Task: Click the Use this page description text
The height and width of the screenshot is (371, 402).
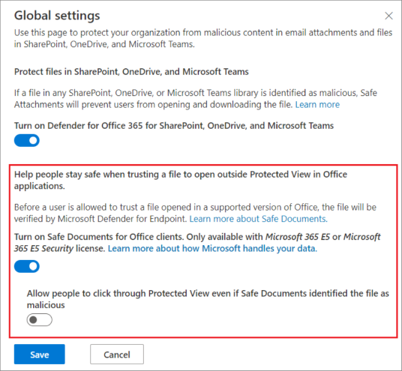Action: point(203,38)
